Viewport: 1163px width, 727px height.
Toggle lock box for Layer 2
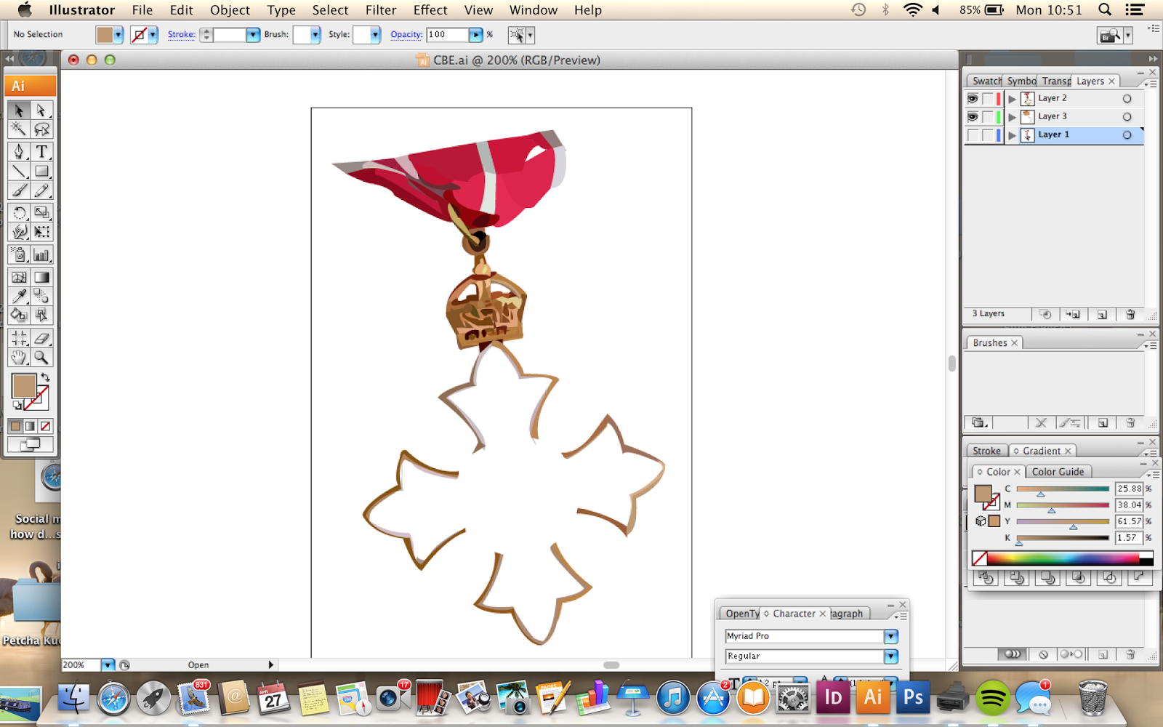coord(988,98)
